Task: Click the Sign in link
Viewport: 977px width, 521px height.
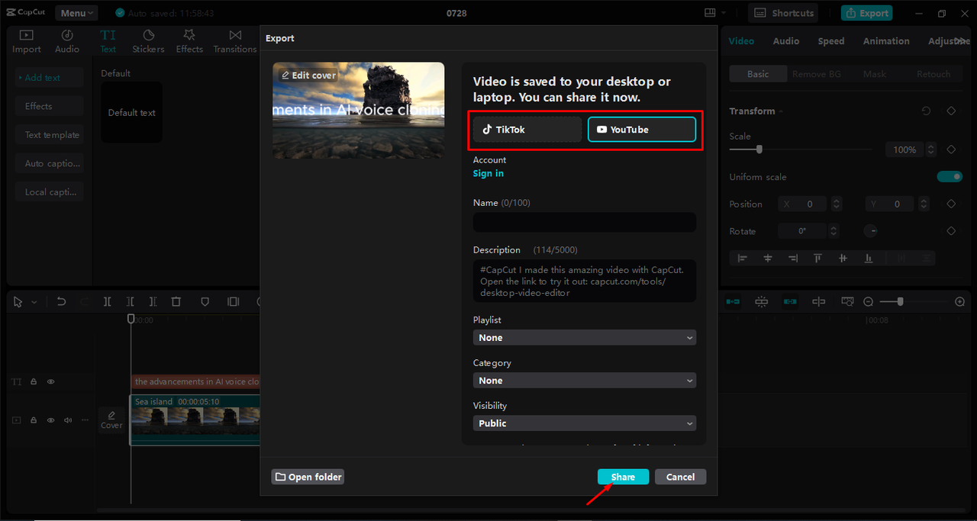Action: click(x=488, y=174)
